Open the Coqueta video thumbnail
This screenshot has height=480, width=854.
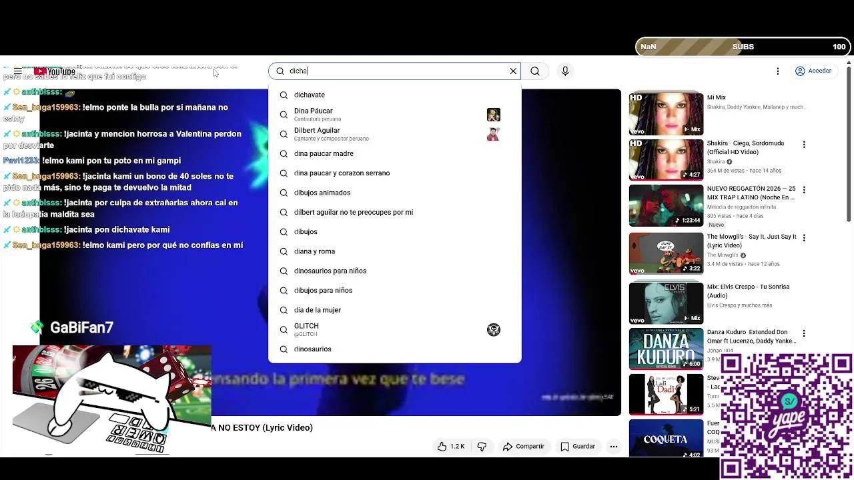coord(666,439)
